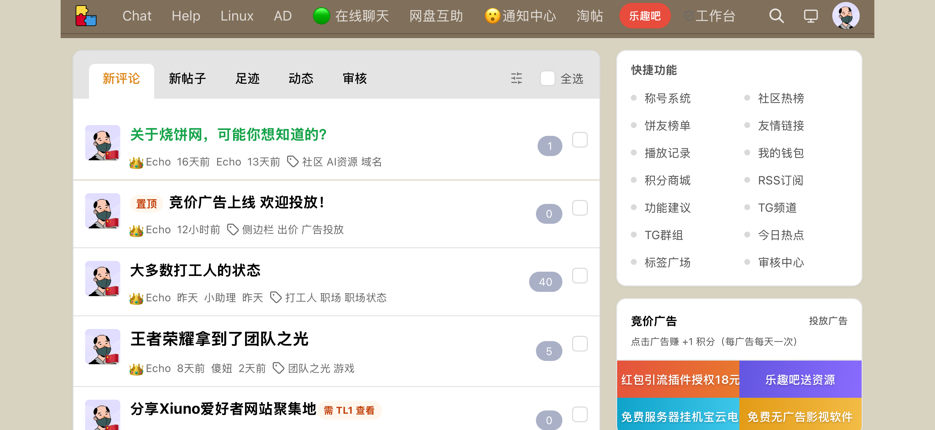Open 审核中心 quick link
Screen dimensions: 935x430
pos(781,263)
